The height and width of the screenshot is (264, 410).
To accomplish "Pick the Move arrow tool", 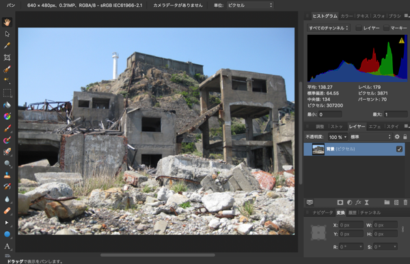I will click(x=7, y=34).
